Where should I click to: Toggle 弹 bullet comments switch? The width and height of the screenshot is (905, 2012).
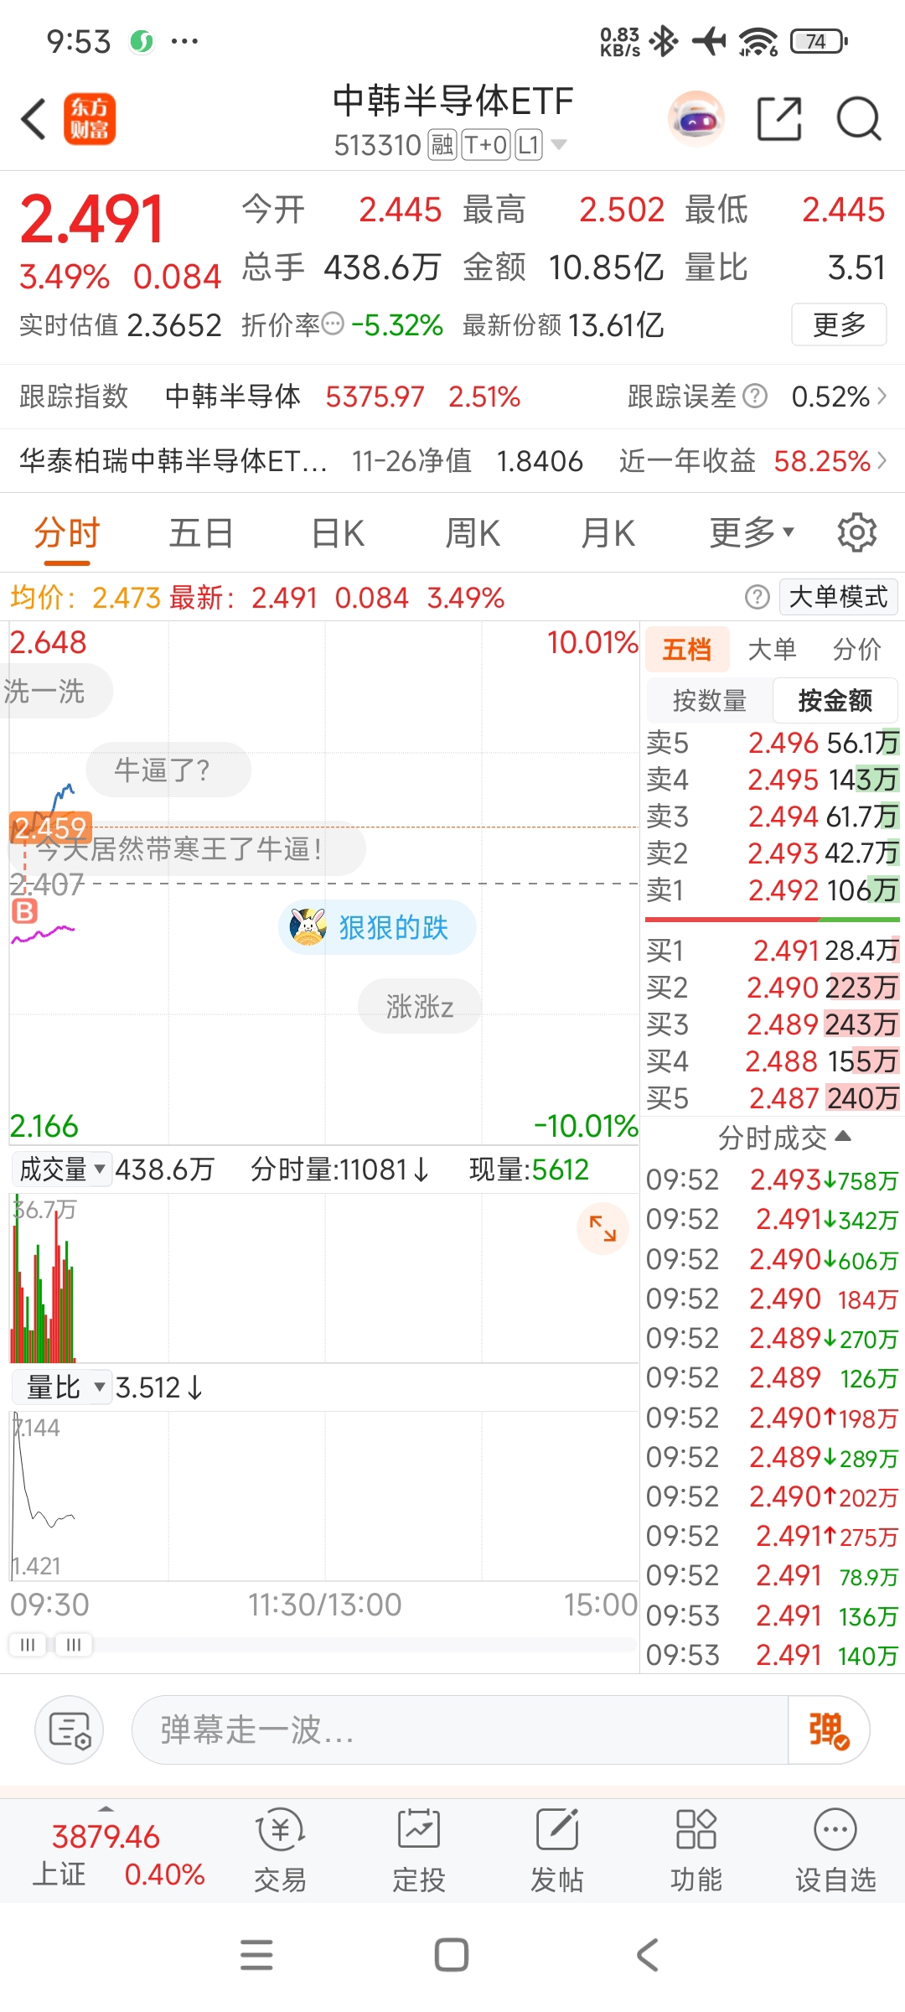(x=829, y=1729)
